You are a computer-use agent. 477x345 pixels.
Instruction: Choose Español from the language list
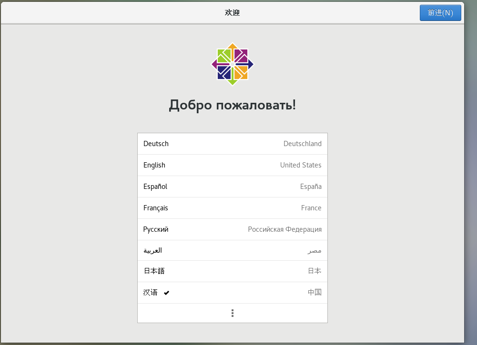pyautogui.click(x=233, y=187)
